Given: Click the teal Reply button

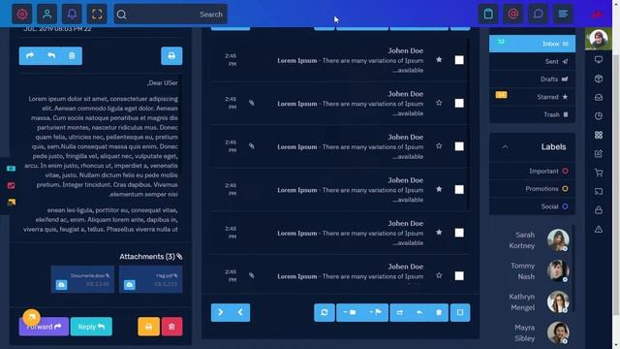Looking at the screenshot, I should tap(91, 327).
